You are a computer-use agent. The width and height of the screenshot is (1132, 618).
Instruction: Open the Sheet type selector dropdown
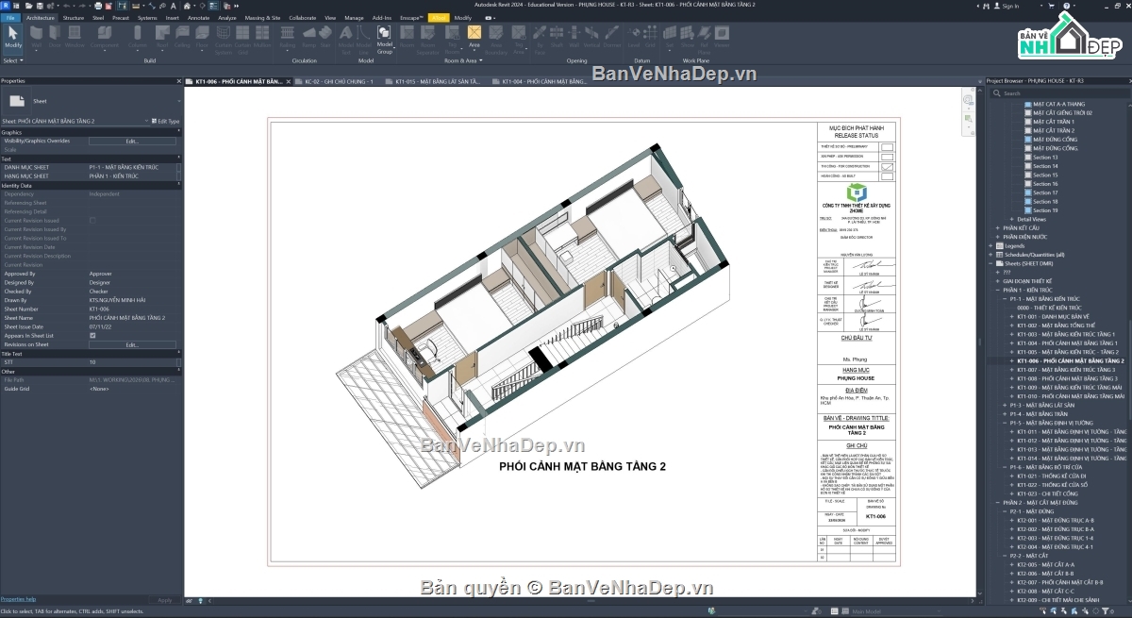(x=179, y=100)
